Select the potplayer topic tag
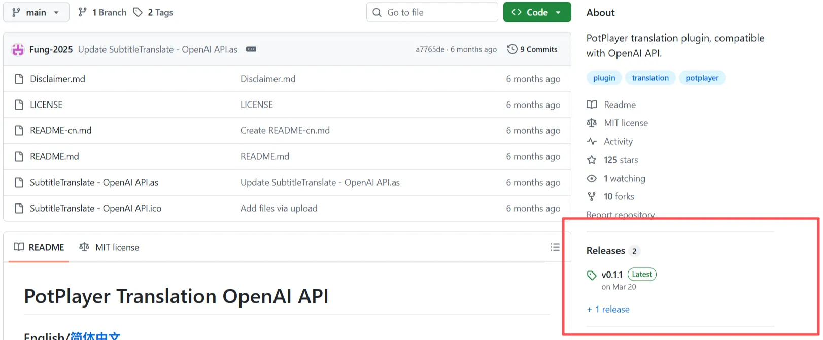 pos(702,78)
